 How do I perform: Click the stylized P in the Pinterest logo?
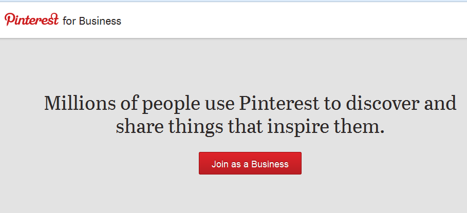pyautogui.click(x=9, y=20)
